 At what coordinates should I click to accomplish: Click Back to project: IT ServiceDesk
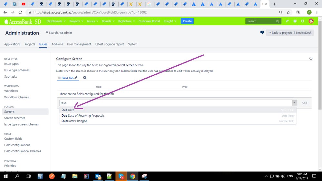click(290, 33)
